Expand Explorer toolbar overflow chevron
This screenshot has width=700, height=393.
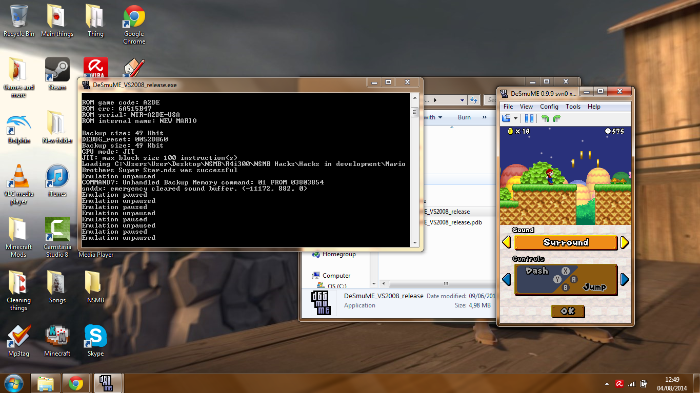(485, 117)
